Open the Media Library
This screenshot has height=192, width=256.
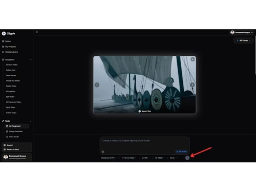point(11,52)
